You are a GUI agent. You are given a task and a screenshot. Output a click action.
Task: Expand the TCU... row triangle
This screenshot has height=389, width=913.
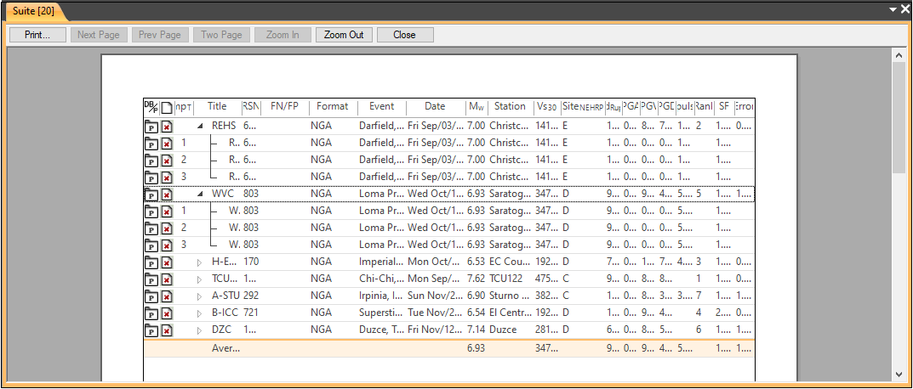click(x=200, y=279)
